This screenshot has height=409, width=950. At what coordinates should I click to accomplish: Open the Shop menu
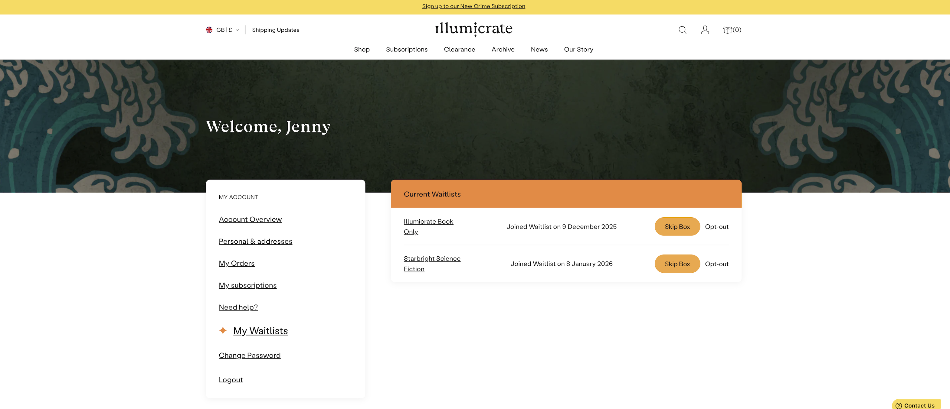[362, 49]
